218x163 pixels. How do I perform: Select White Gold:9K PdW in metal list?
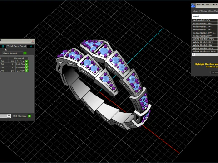pos(205,39)
